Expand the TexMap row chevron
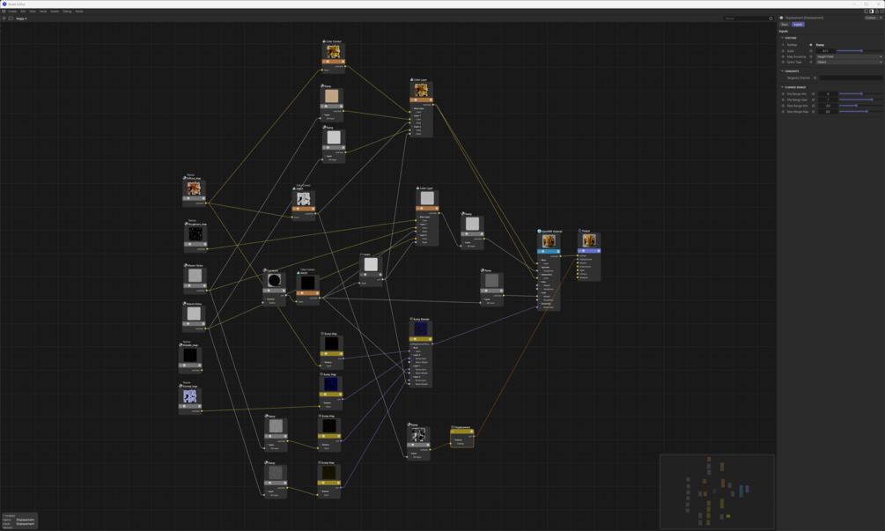Viewport: 885px width, 531px height. coord(783,45)
